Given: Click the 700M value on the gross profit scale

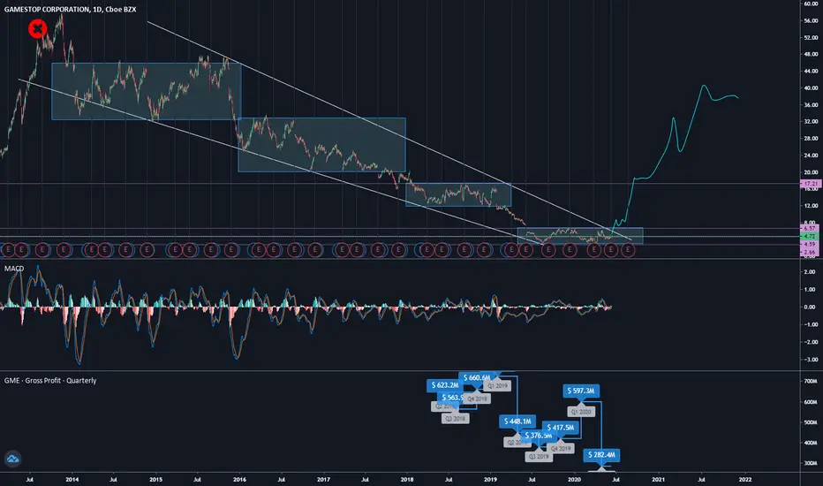Looking at the screenshot, I should [811, 381].
